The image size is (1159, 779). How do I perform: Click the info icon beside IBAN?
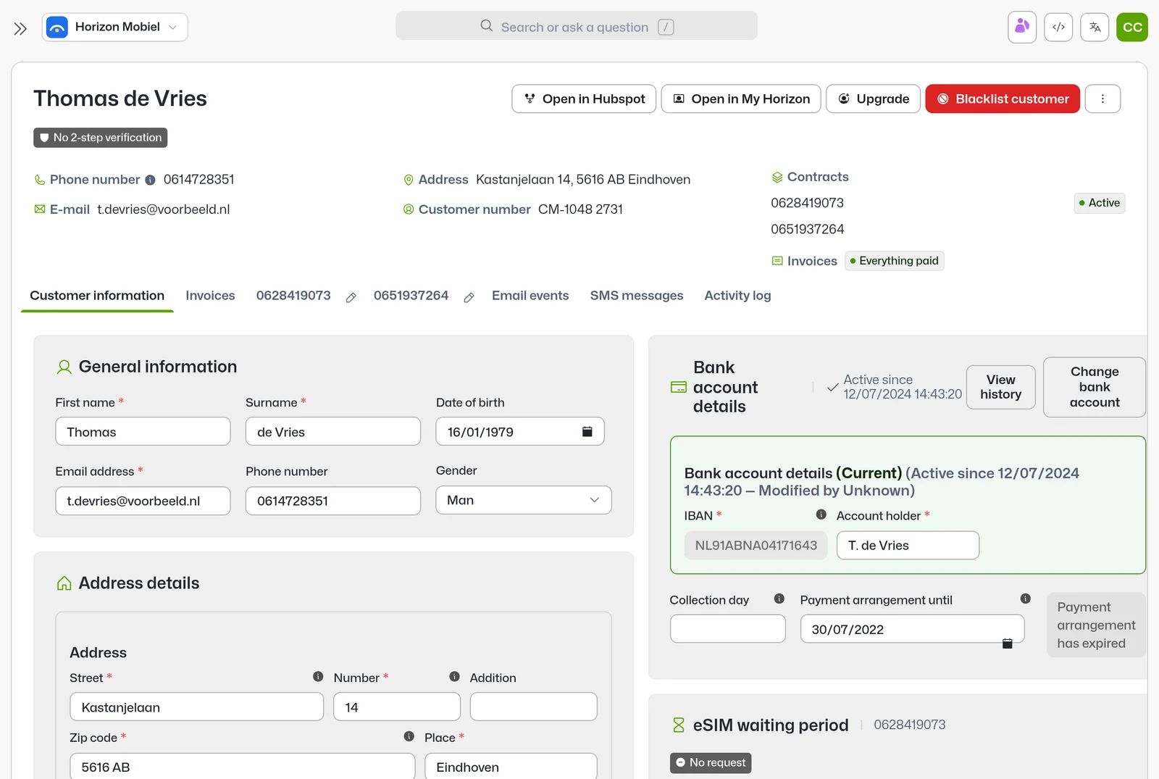[x=821, y=515]
